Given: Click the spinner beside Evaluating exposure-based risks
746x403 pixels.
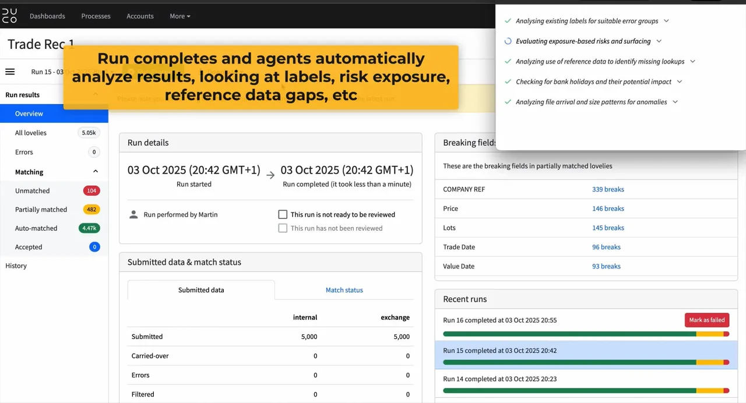Looking at the screenshot, I should point(508,41).
